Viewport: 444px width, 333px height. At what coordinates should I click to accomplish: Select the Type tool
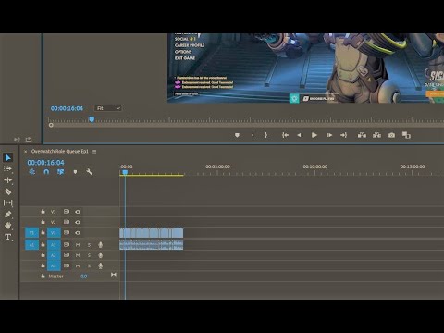pyautogui.click(x=8, y=237)
